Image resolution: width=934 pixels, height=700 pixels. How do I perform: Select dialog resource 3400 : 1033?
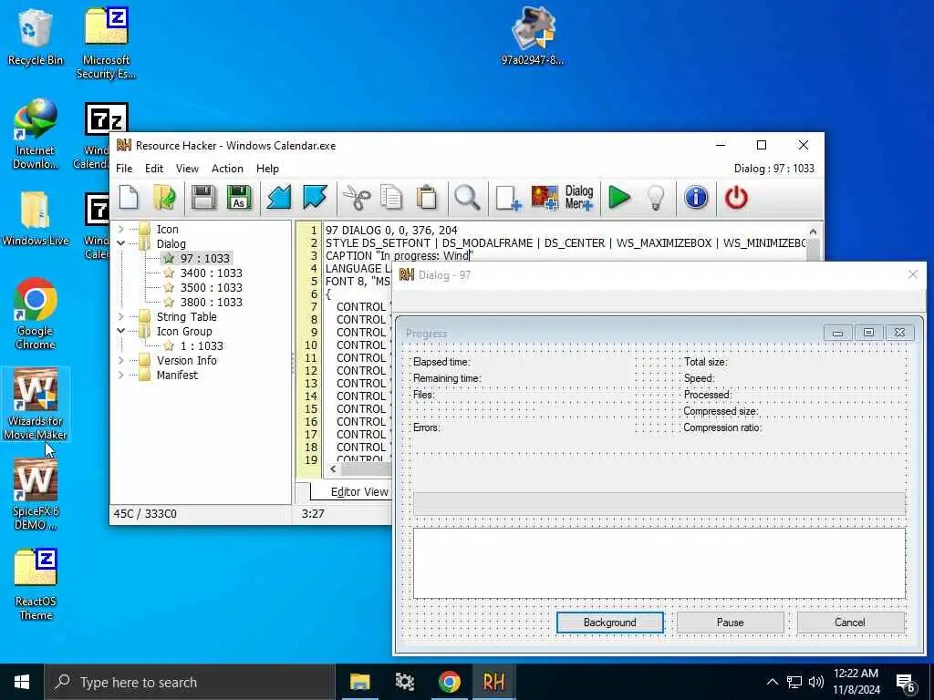(x=211, y=273)
